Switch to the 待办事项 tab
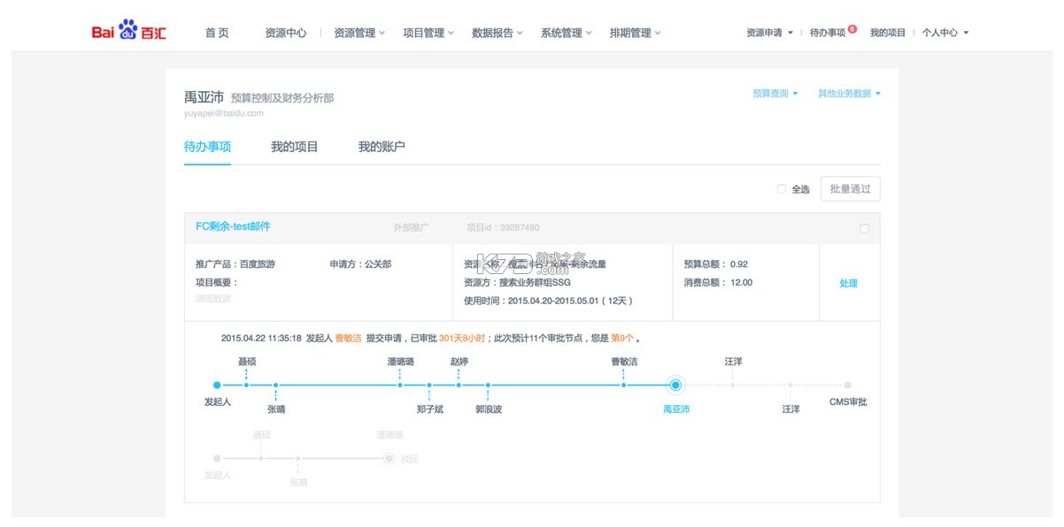1064x527 pixels. click(x=207, y=147)
